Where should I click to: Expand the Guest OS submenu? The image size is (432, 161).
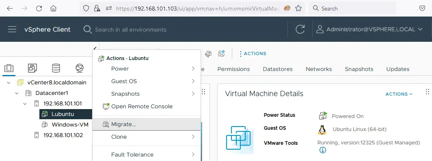(147, 81)
